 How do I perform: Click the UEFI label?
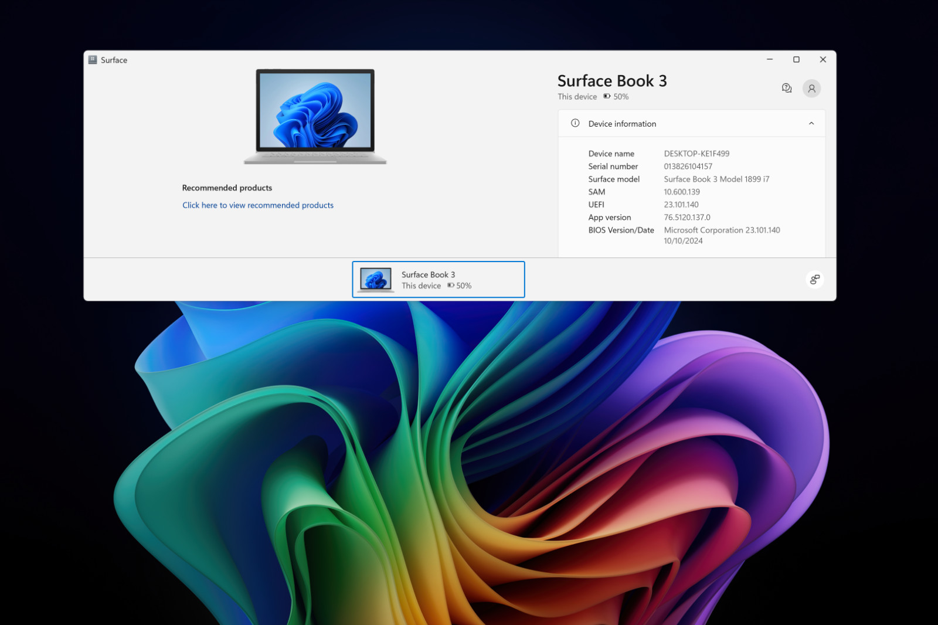coord(596,205)
